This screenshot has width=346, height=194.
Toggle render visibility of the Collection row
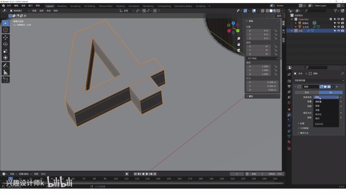click(x=342, y=19)
